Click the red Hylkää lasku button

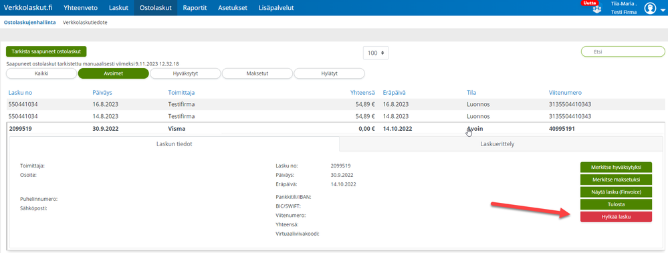click(616, 217)
